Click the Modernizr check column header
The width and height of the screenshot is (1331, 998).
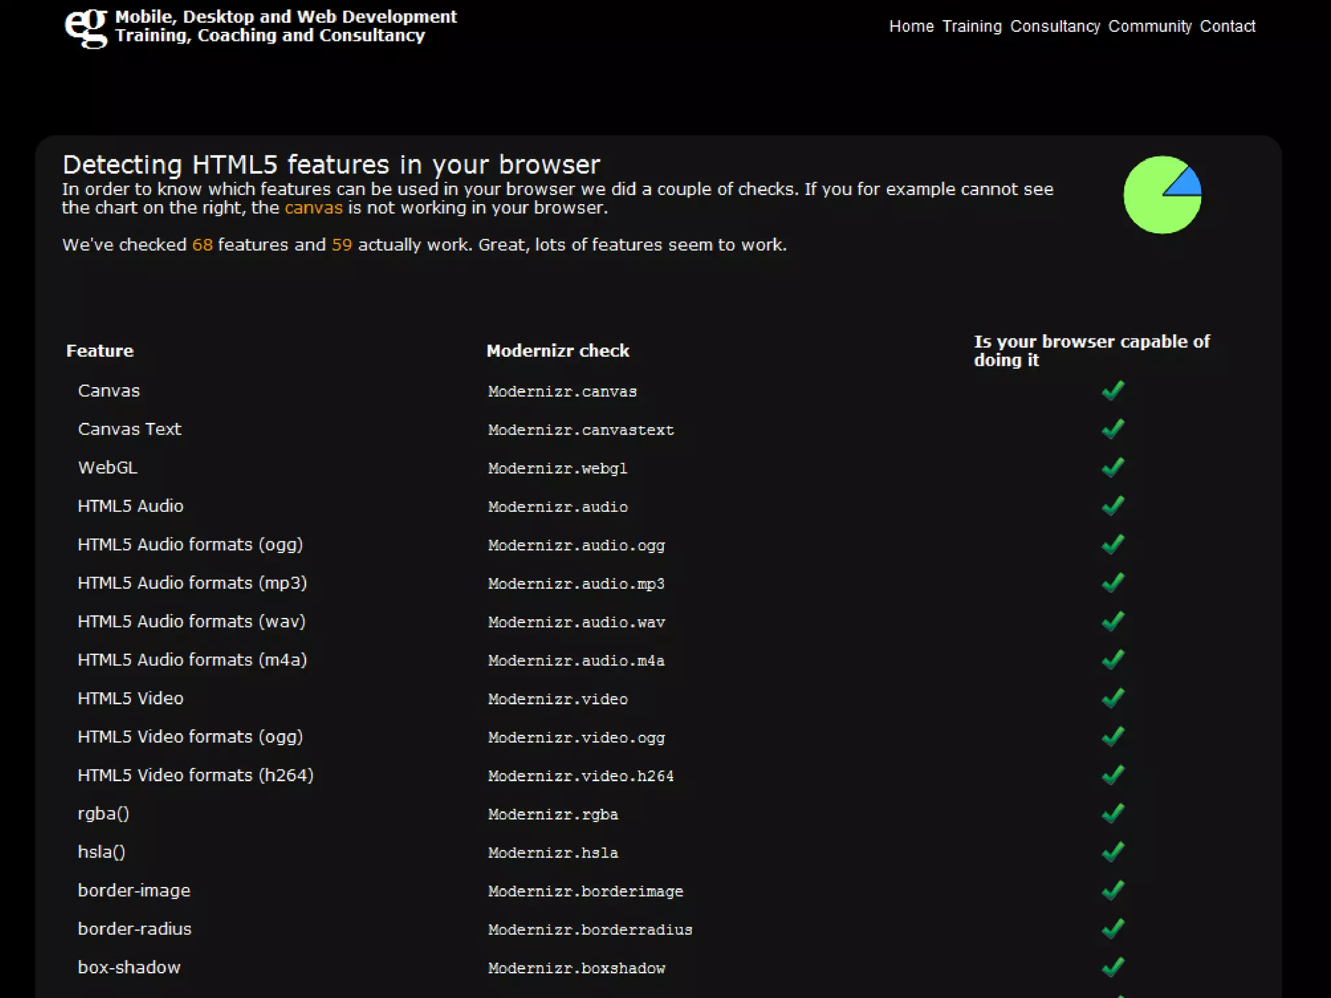pos(558,351)
